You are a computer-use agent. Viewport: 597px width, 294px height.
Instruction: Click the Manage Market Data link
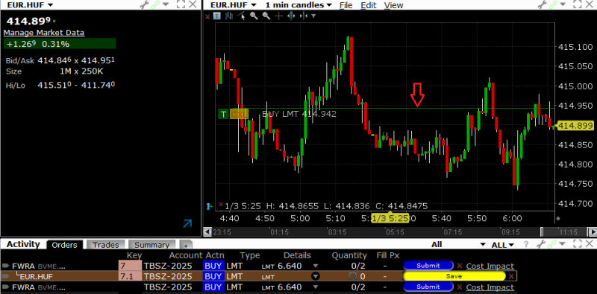click(x=44, y=33)
